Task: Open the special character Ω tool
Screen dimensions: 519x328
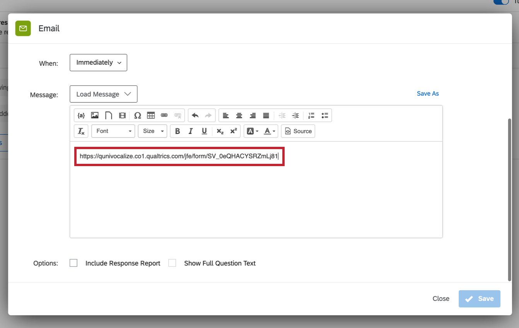Action: pos(137,115)
